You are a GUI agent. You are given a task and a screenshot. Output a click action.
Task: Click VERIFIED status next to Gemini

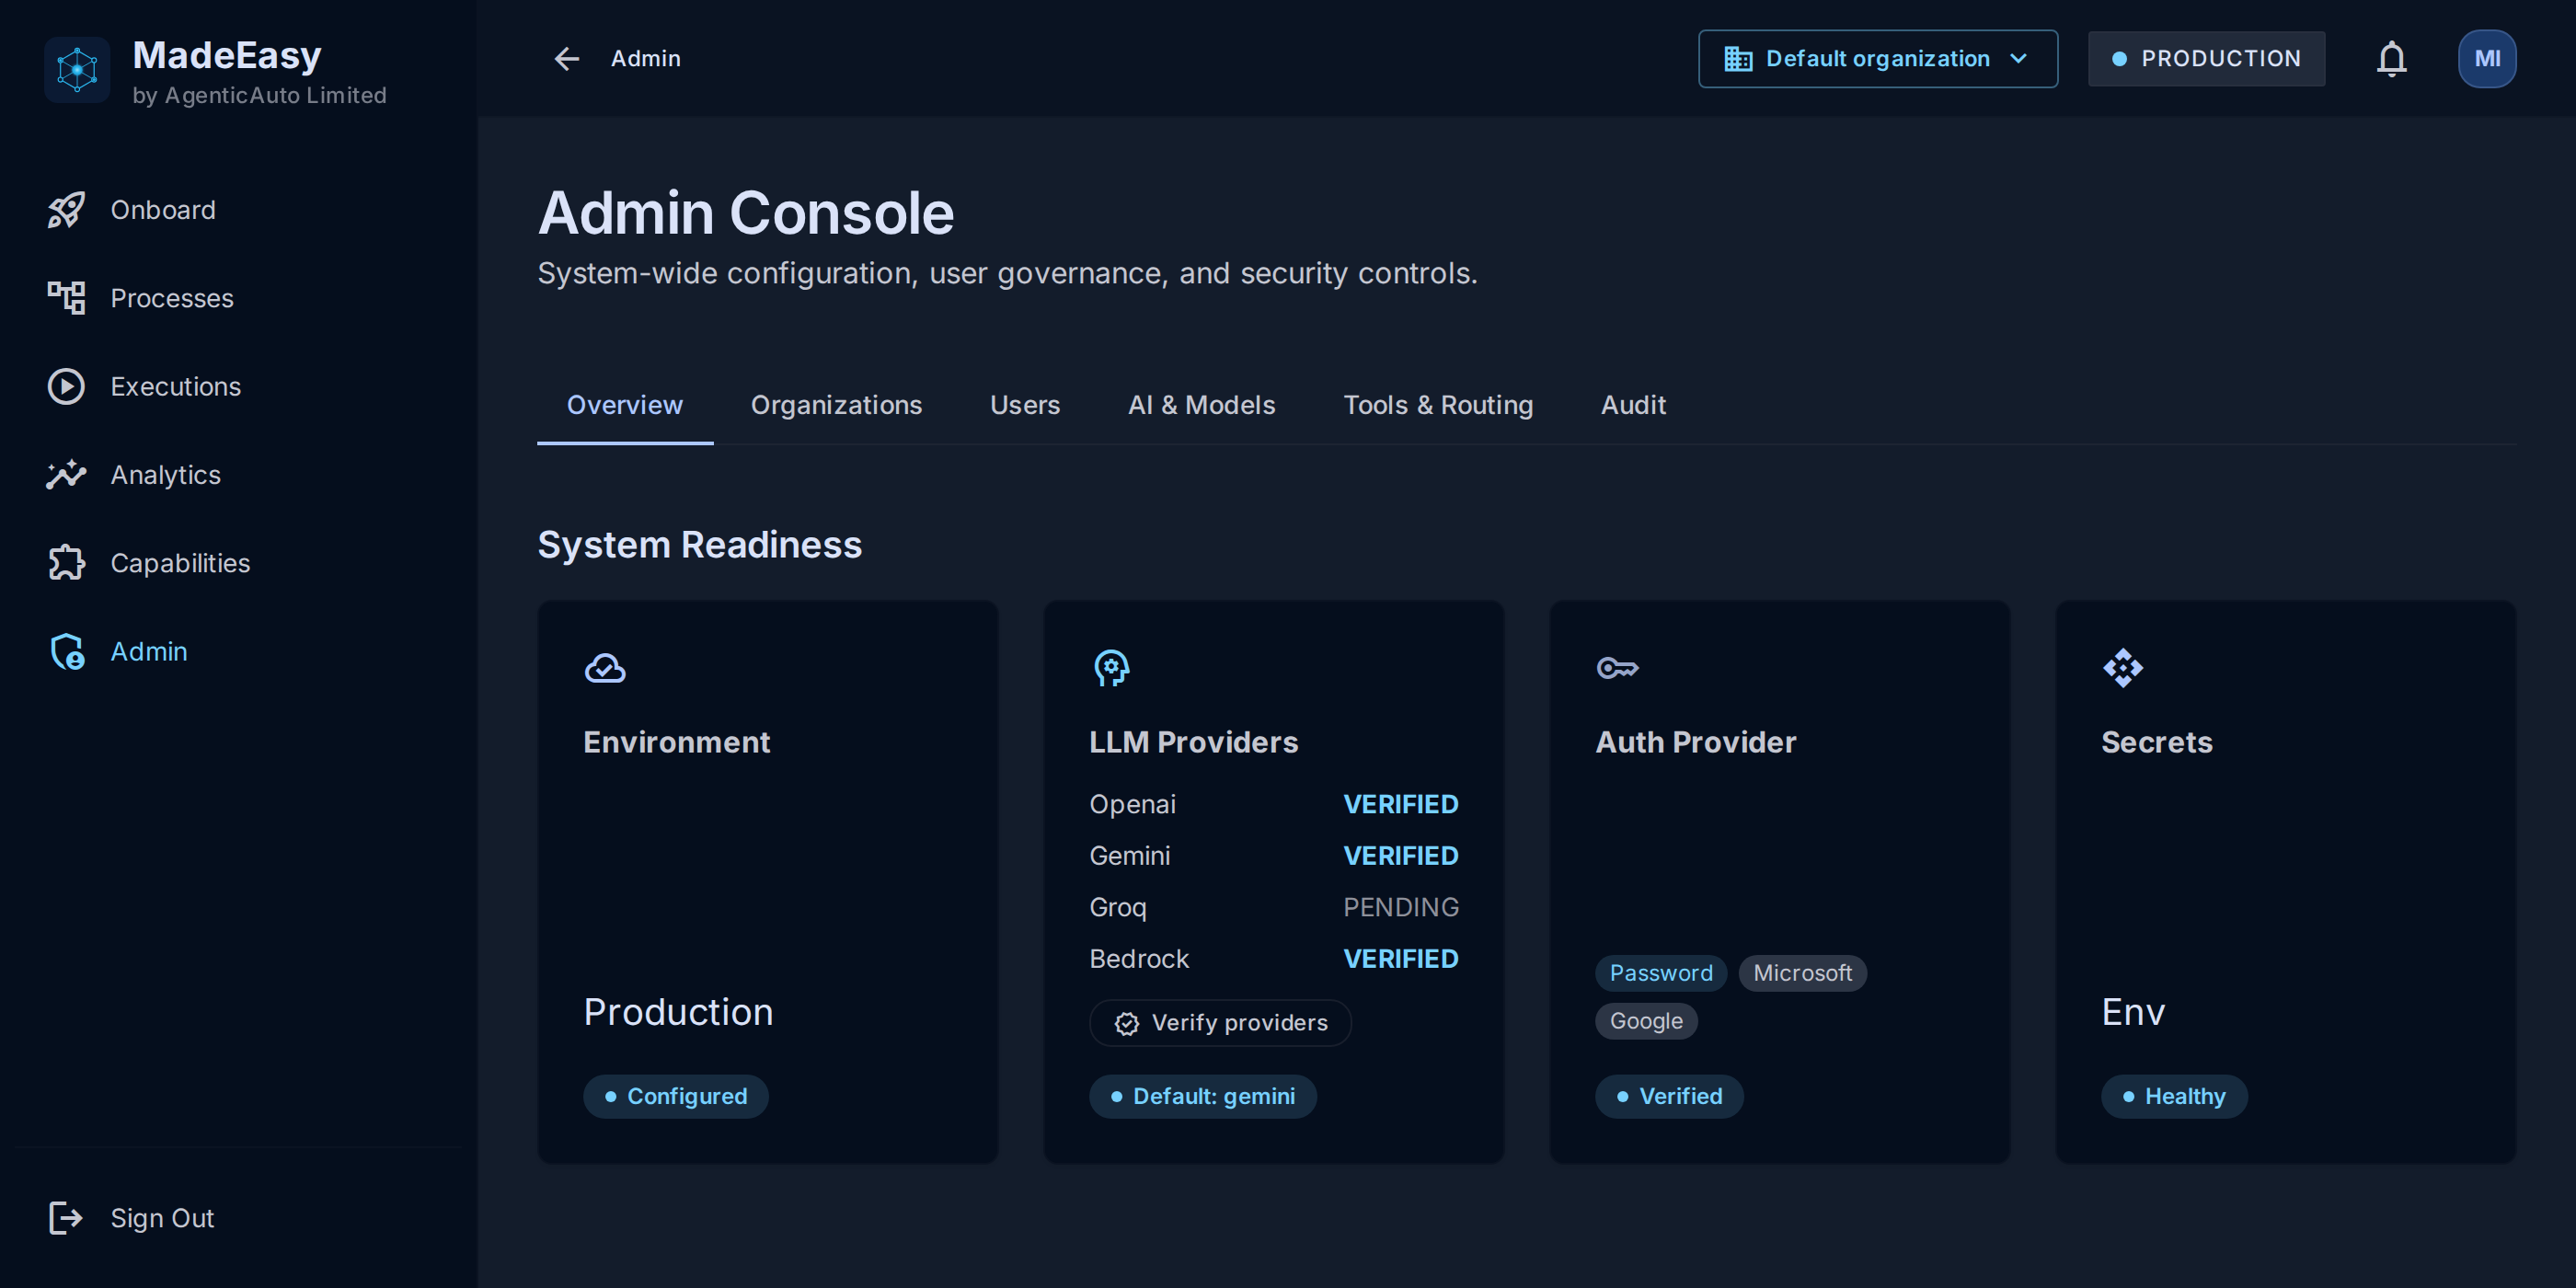coord(1400,856)
